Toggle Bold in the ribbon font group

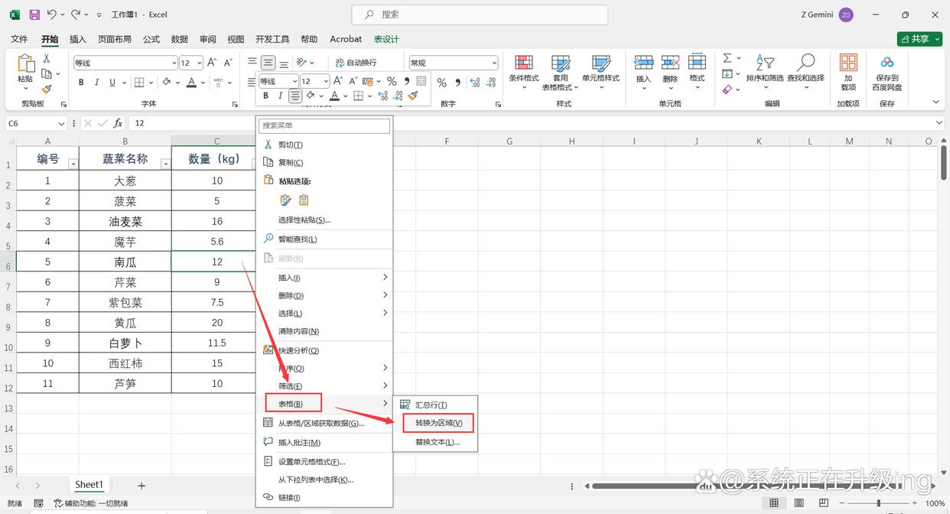click(x=81, y=83)
